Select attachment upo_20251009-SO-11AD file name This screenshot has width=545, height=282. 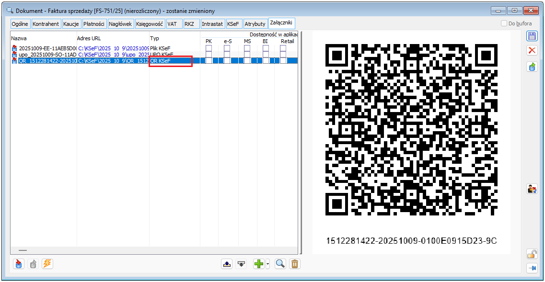tap(47, 54)
